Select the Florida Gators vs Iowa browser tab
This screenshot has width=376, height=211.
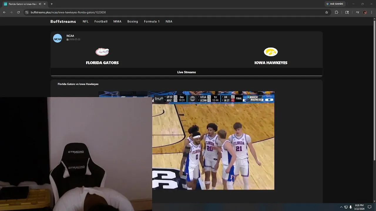(25, 4)
